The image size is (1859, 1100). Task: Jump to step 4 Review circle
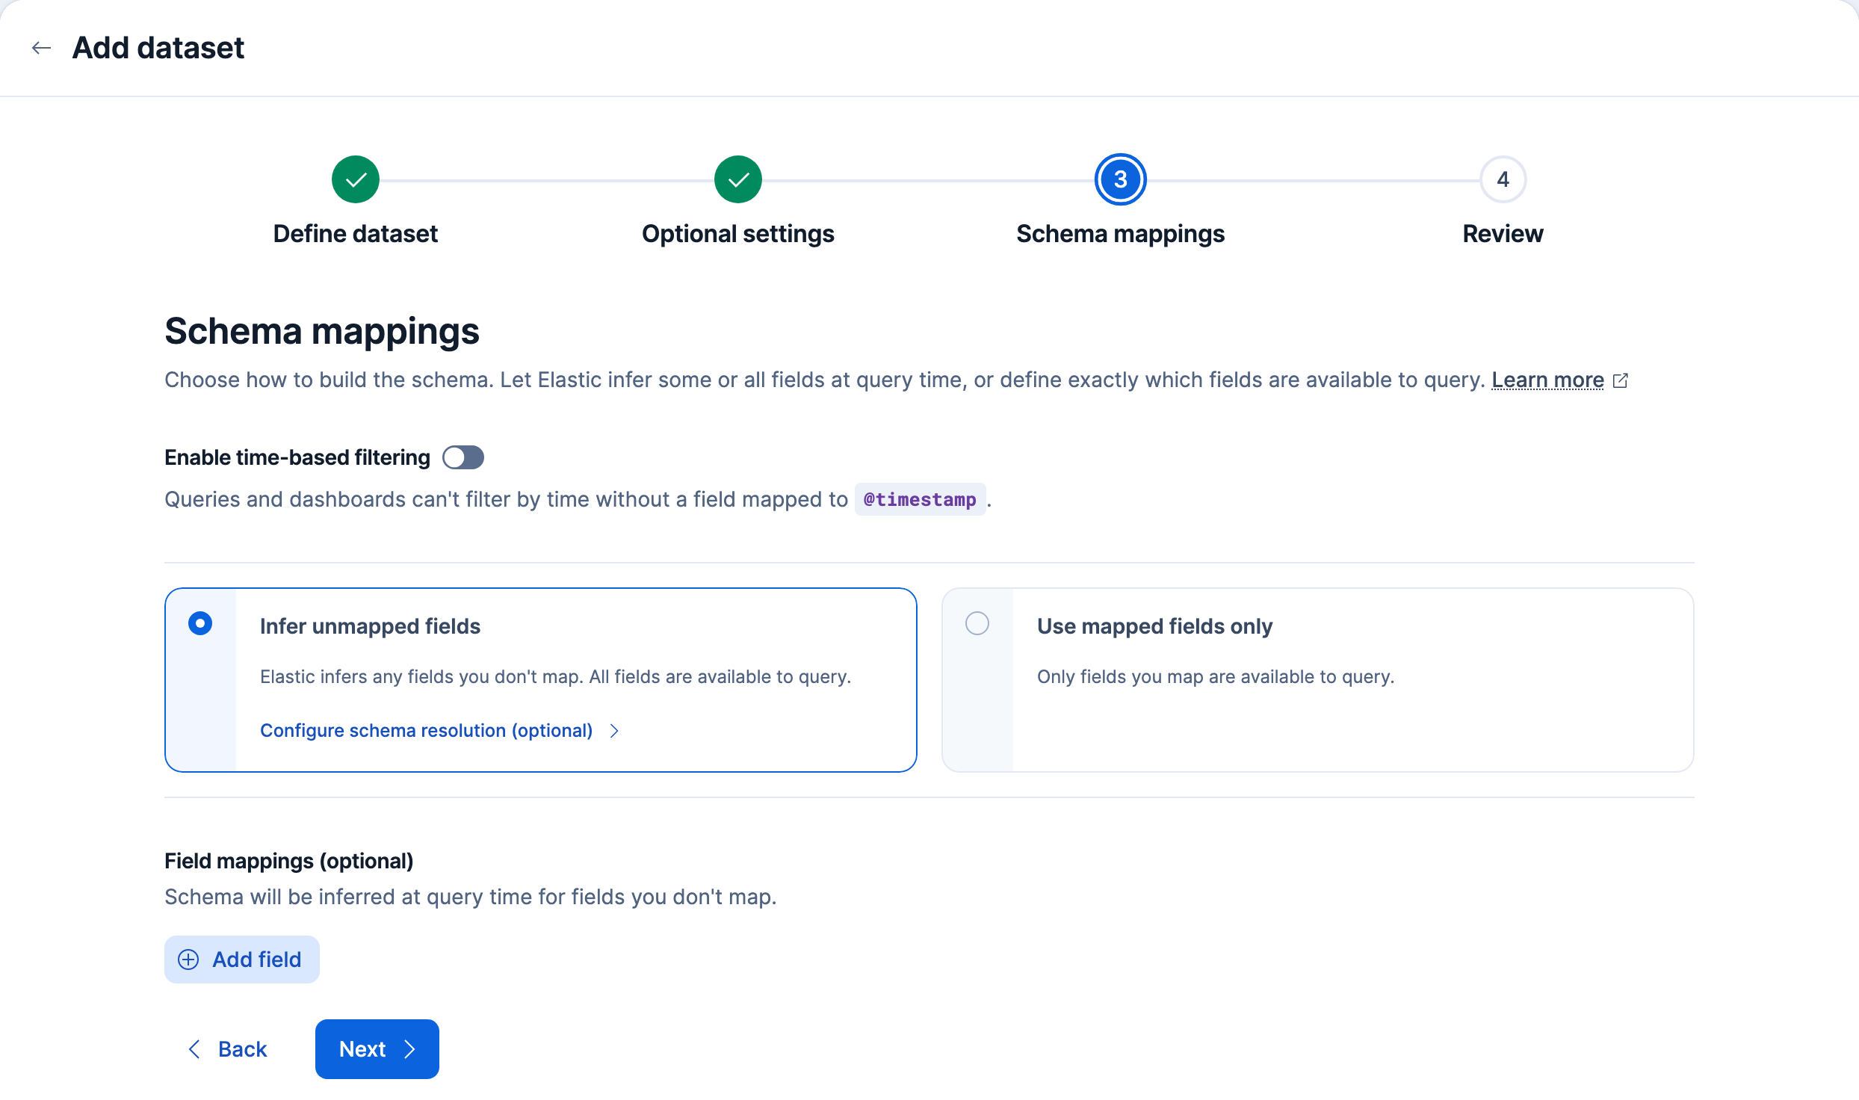point(1503,179)
